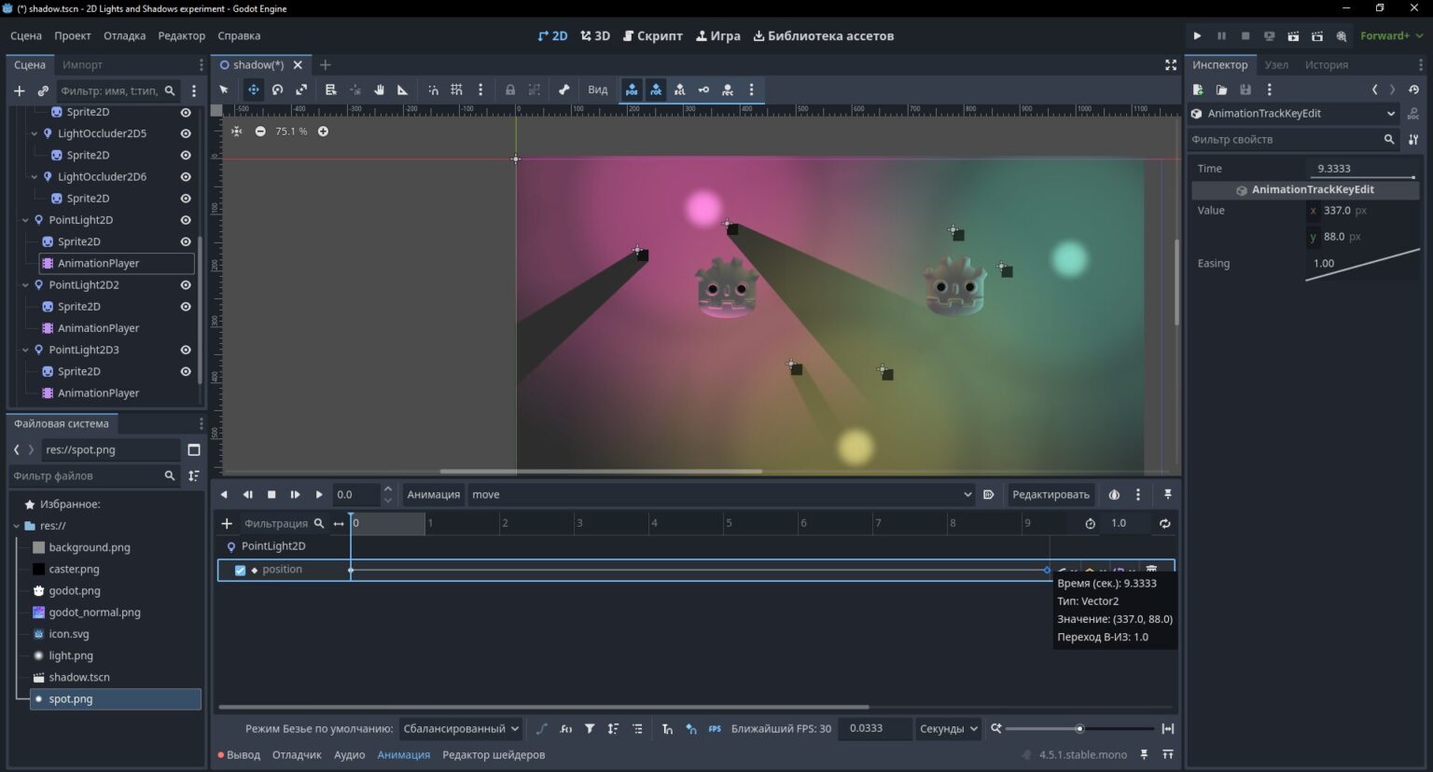Add a new node with plus icon

click(19, 90)
